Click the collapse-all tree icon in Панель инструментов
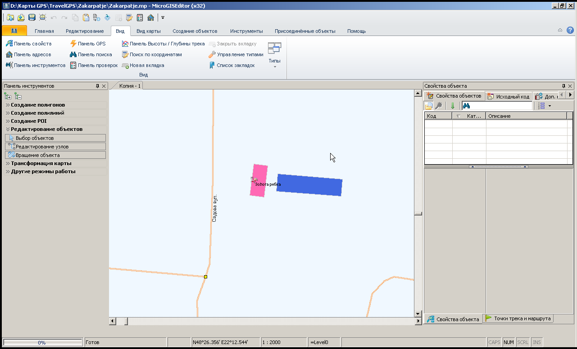The image size is (577, 349). click(18, 96)
